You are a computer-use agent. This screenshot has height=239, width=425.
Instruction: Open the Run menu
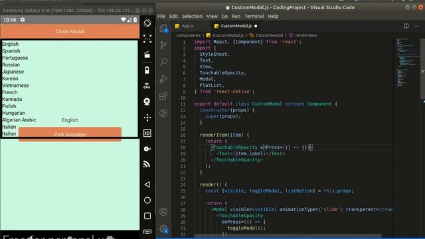point(236,16)
